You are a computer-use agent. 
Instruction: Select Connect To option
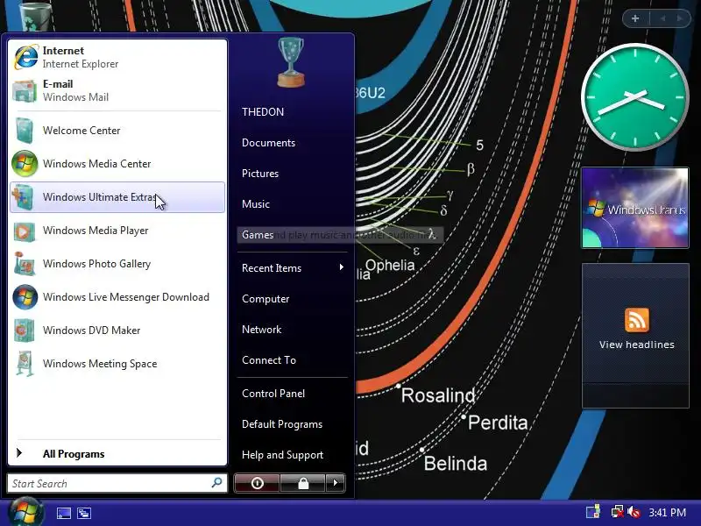click(x=269, y=360)
